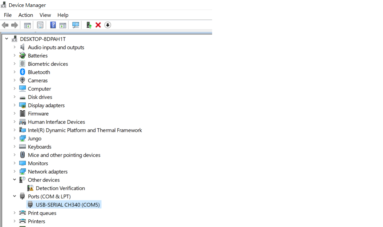This screenshot has width=383, height=227.
Task: Open the View menu
Action: point(45,15)
